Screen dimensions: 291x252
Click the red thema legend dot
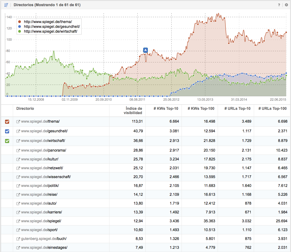click(x=20, y=22)
